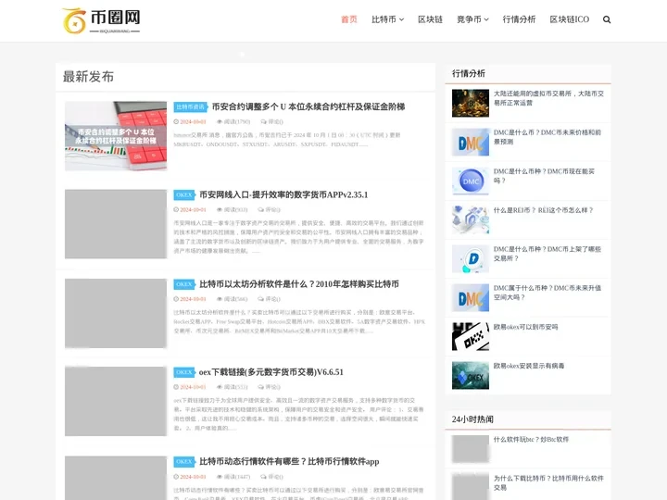Click the gray thumbnail of 比特币以太坊分析软件 article
The height and width of the screenshot is (500, 667).
coord(116,313)
